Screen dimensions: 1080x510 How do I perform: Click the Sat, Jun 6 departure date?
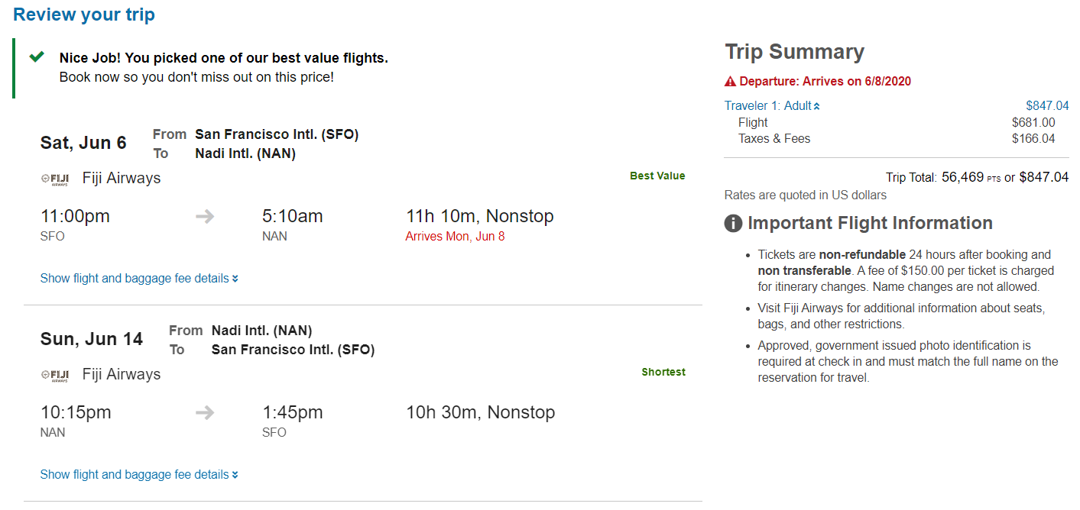pyautogui.click(x=83, y=143)
